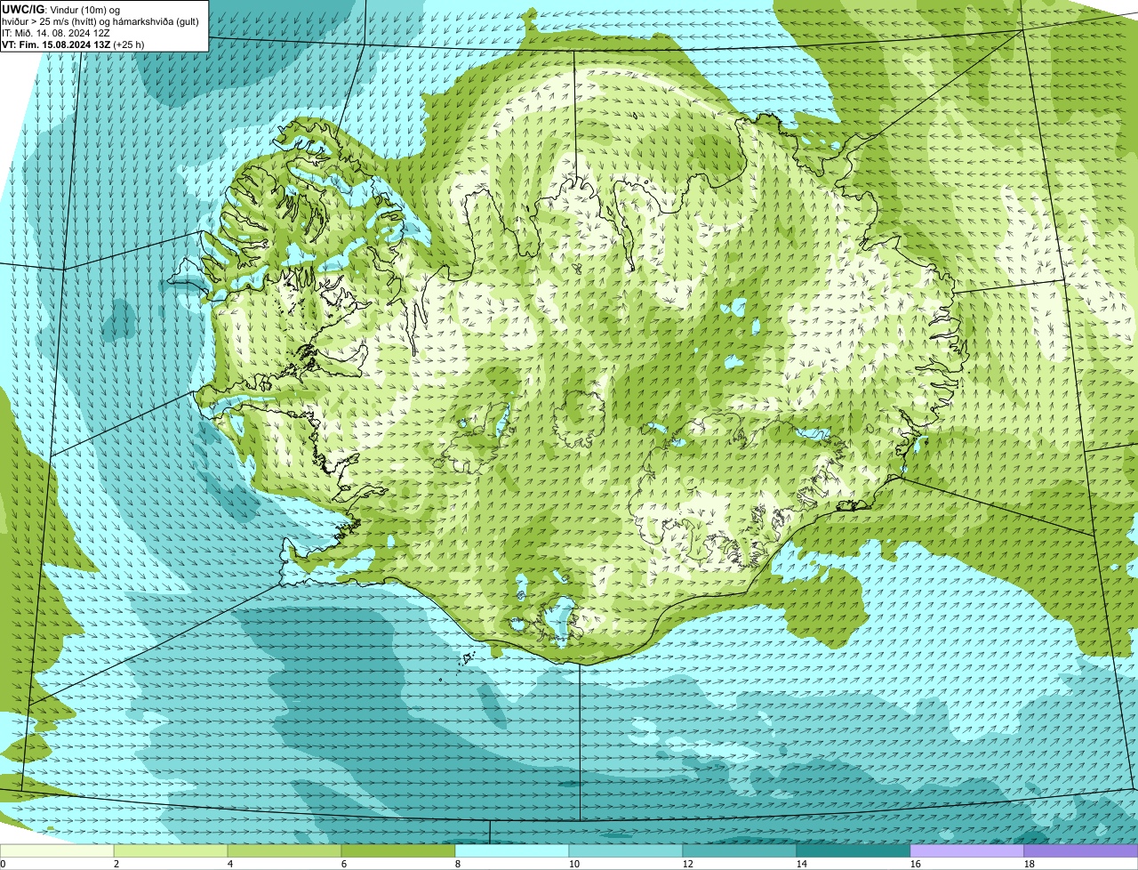Select the 0–2 m/s pale cream legend swatch
1138x870 pixels.
point(57,850)
